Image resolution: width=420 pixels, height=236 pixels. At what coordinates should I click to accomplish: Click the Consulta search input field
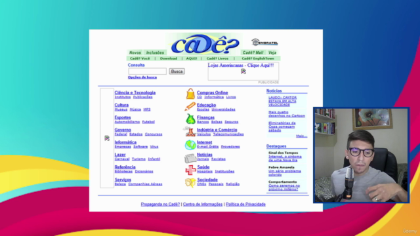[x=147, y=71]
